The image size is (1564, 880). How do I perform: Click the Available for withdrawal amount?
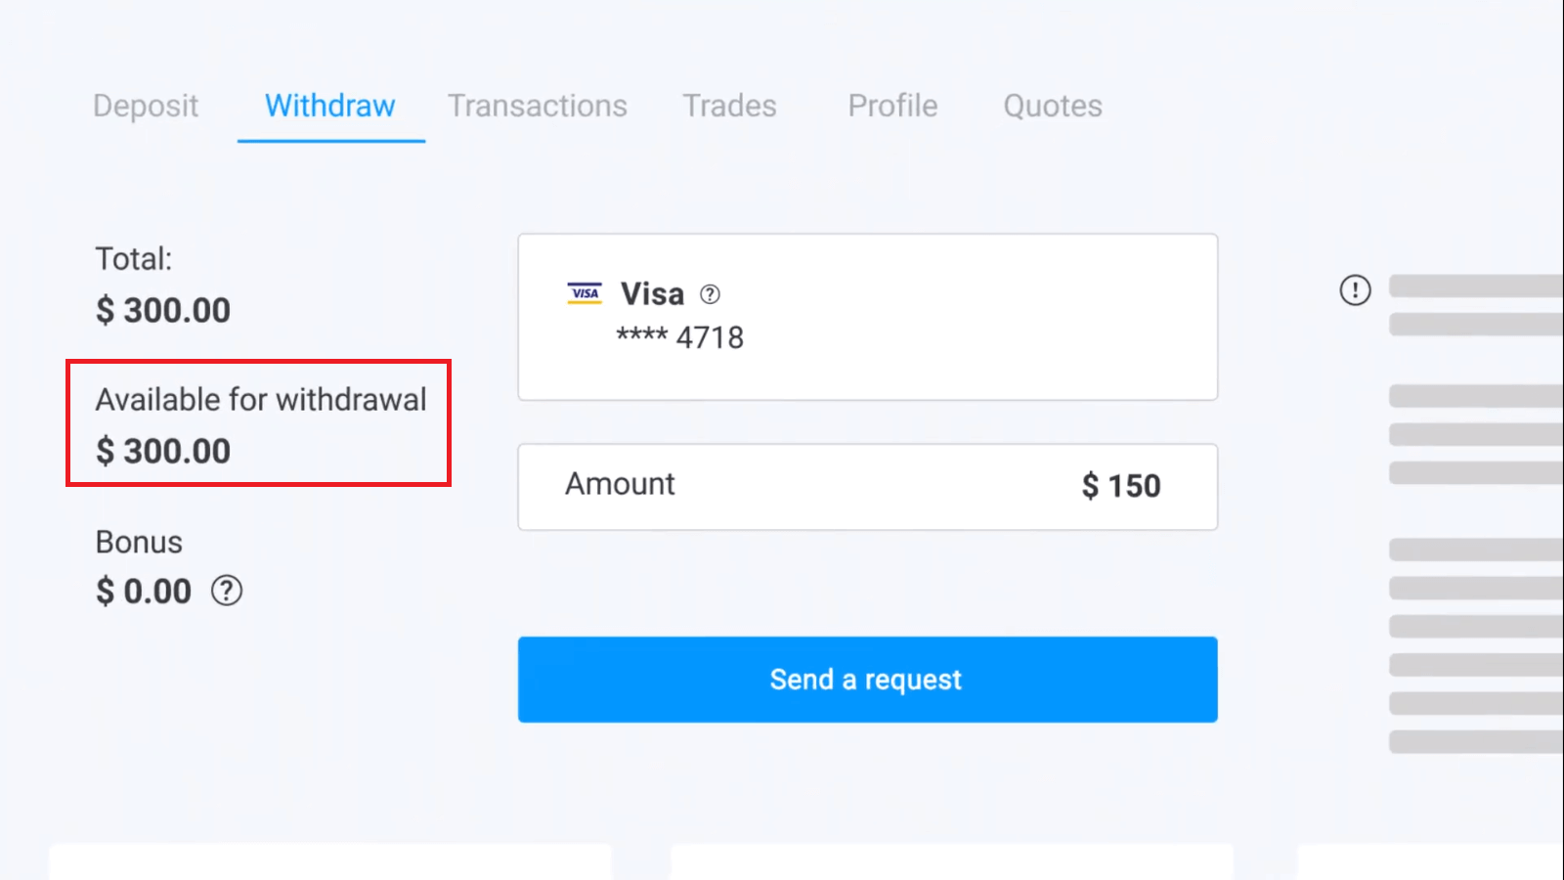[x=163, y=451]
